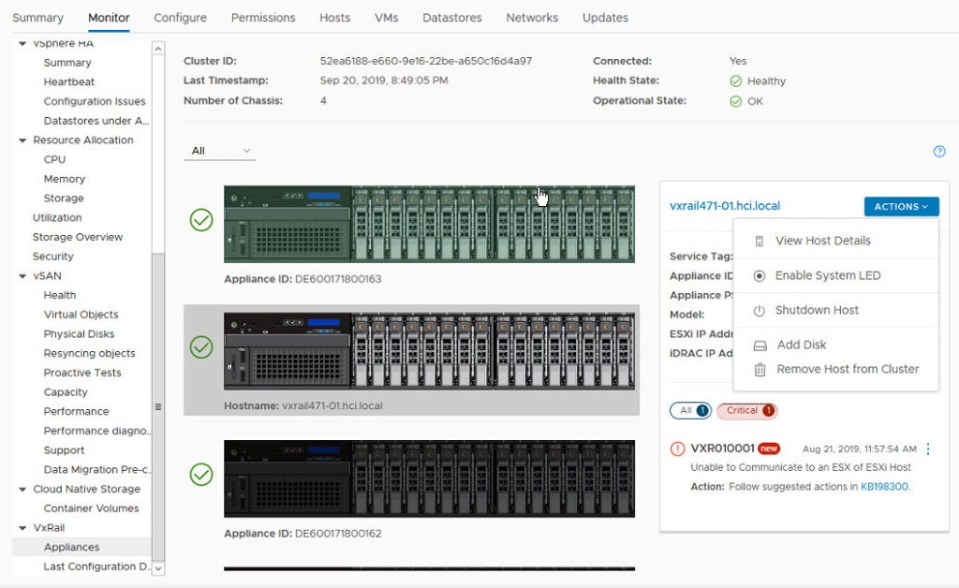Screen dimensions: 959x588
Task: Click the Shutdown Host power icon
Action: [759, 311]
